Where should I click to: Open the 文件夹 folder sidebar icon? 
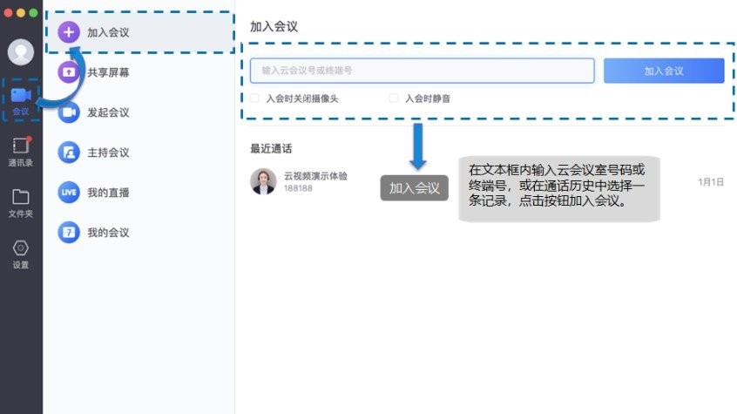21,201
